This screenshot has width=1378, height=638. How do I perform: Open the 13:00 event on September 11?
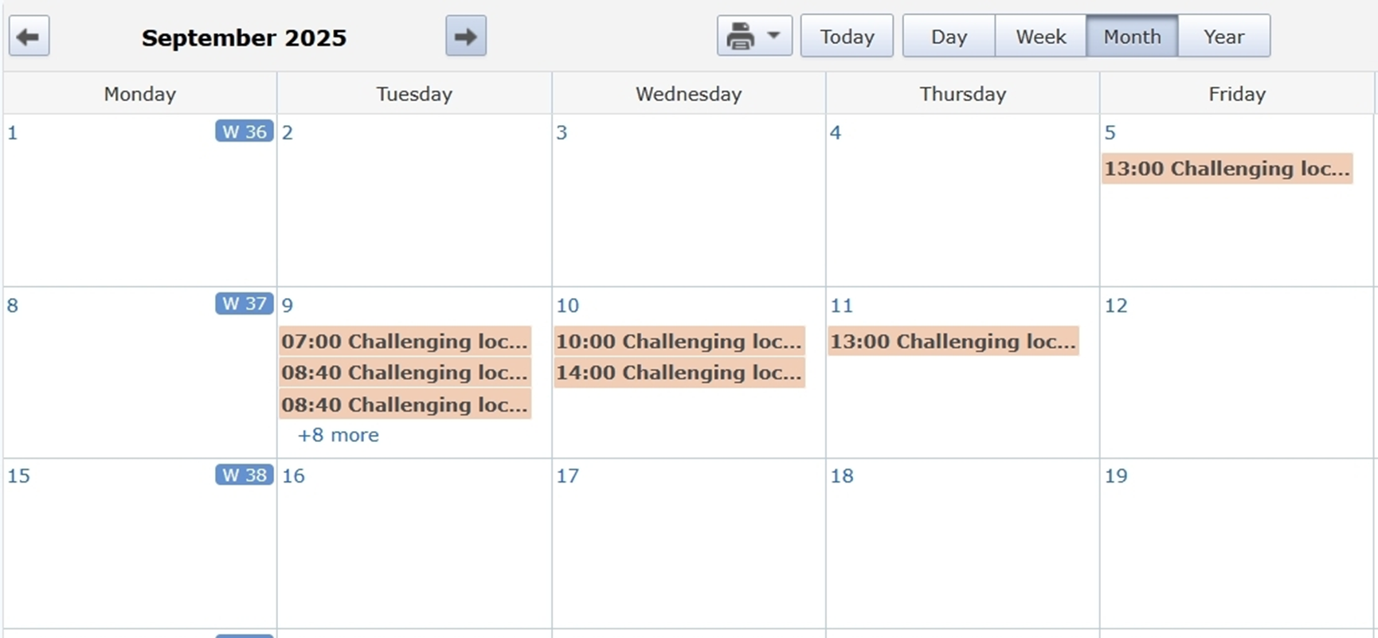coord(953,341)
